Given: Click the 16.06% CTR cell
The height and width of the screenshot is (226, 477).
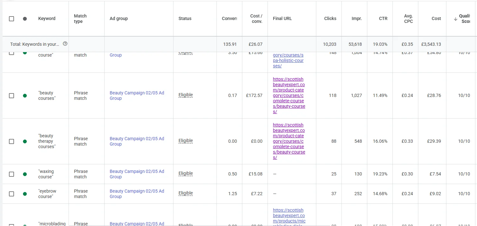Looking at the screenshot, I should coord(380,141).
